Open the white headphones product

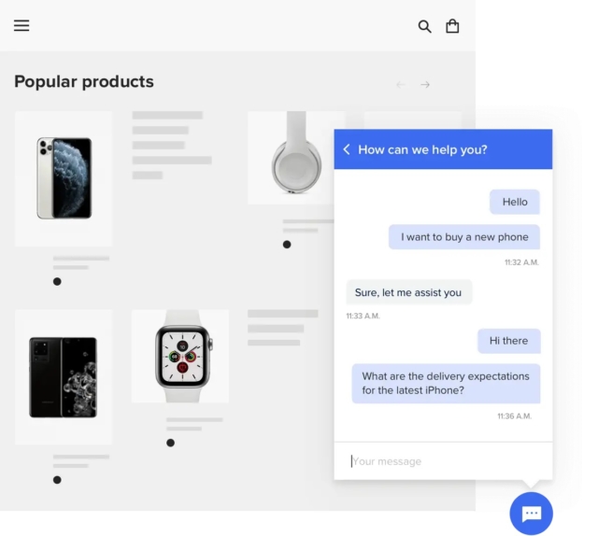coord(296,157)
